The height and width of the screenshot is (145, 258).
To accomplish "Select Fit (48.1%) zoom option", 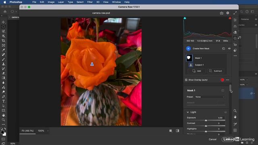I will click(x=28, y=131).
